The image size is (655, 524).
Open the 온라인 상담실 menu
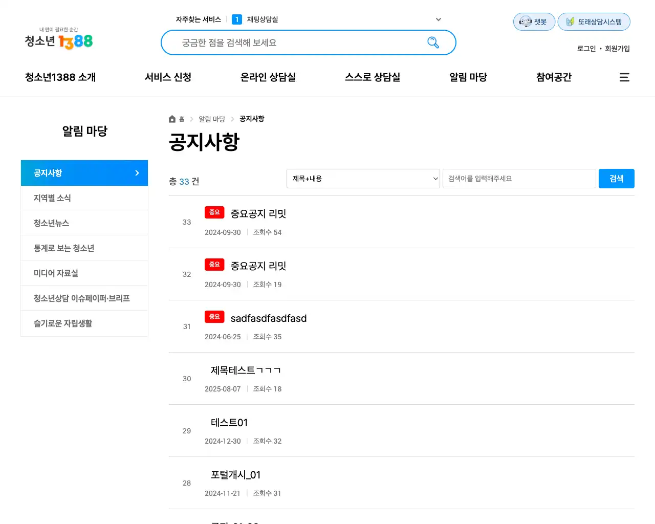(268, 77)
